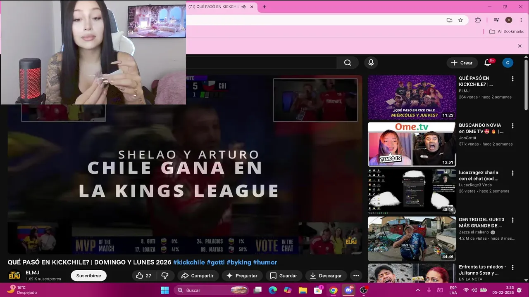Screen dimensions: 529x297
Task: Open the 'Enfrenta tus miedos' video thumbnail
Action: 412,273
